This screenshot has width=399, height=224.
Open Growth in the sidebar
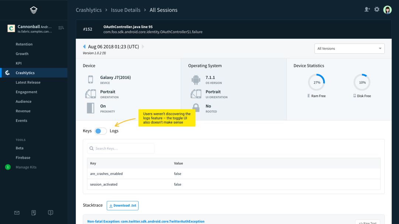pos(22,54)
